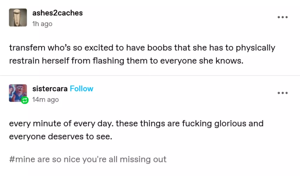Open the sistercara avatar image
This screenshot has height=176, width=300.
coord(18,93)
